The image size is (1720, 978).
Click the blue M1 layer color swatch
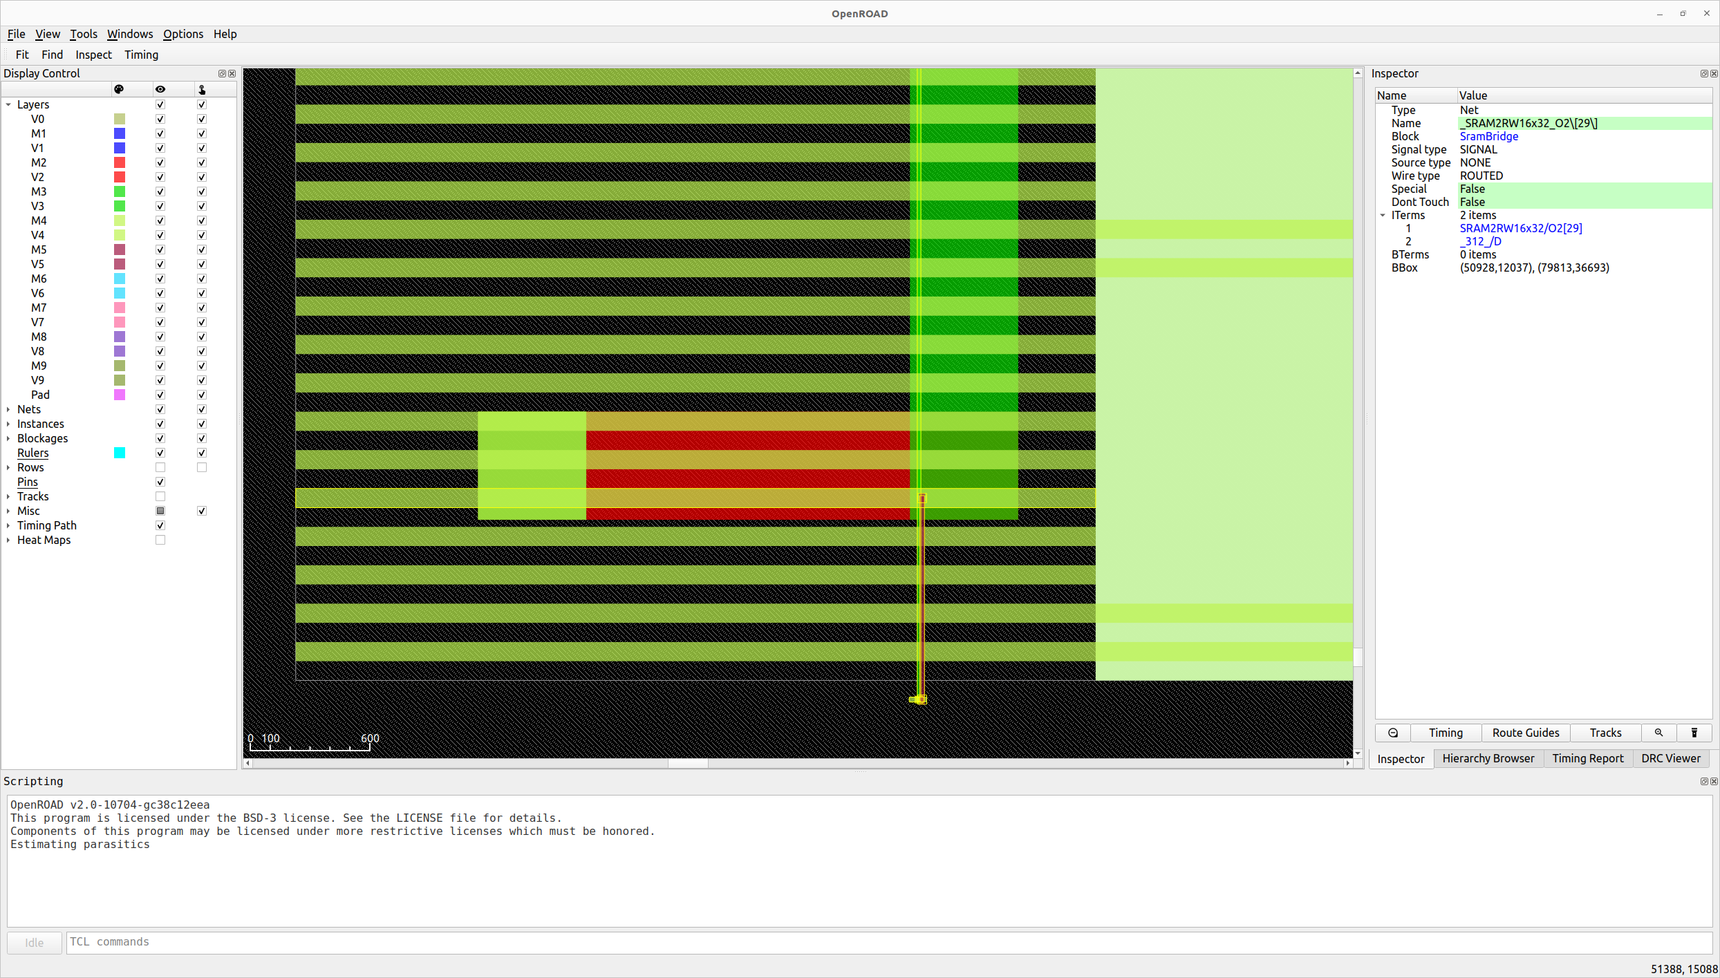(x=119, y=133)
